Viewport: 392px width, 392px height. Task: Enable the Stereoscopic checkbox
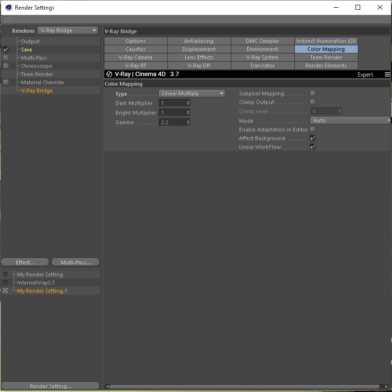click(6, 66)
